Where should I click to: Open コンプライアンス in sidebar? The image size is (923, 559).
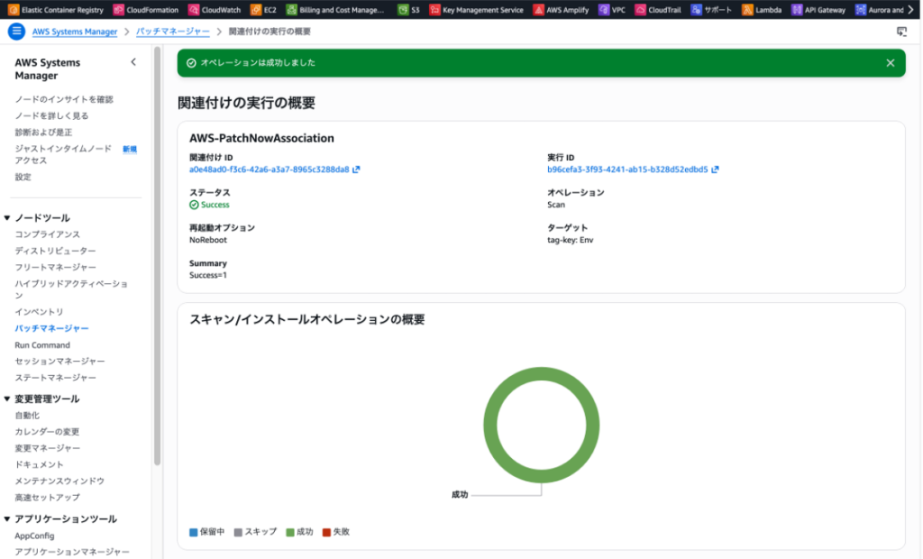tap(47, 234)
